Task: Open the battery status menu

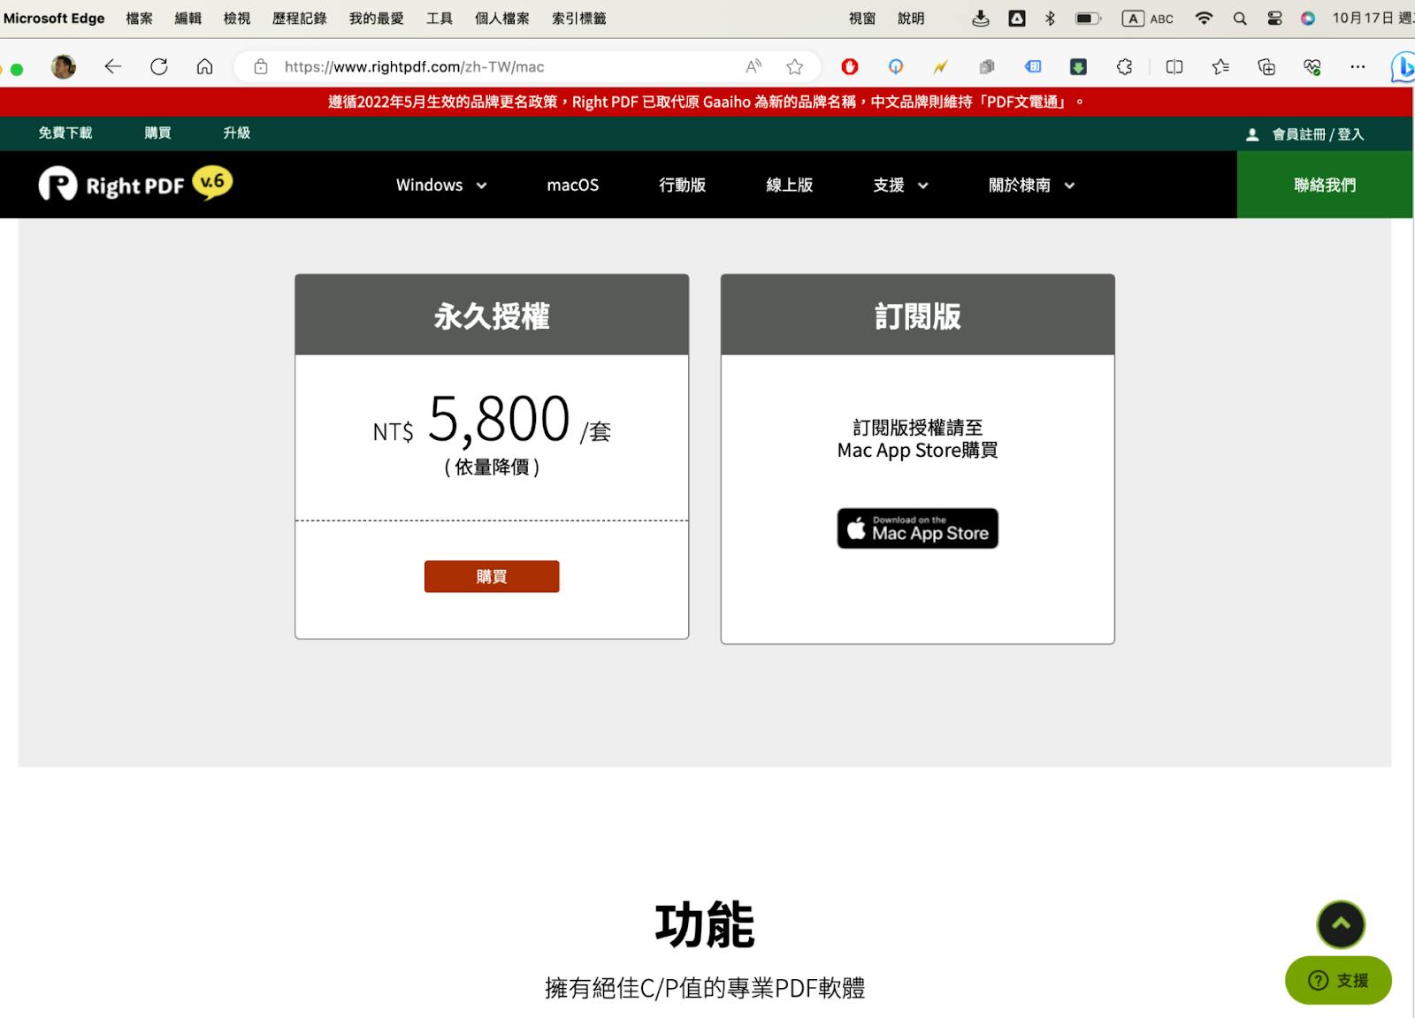Action: (1088, 18)
